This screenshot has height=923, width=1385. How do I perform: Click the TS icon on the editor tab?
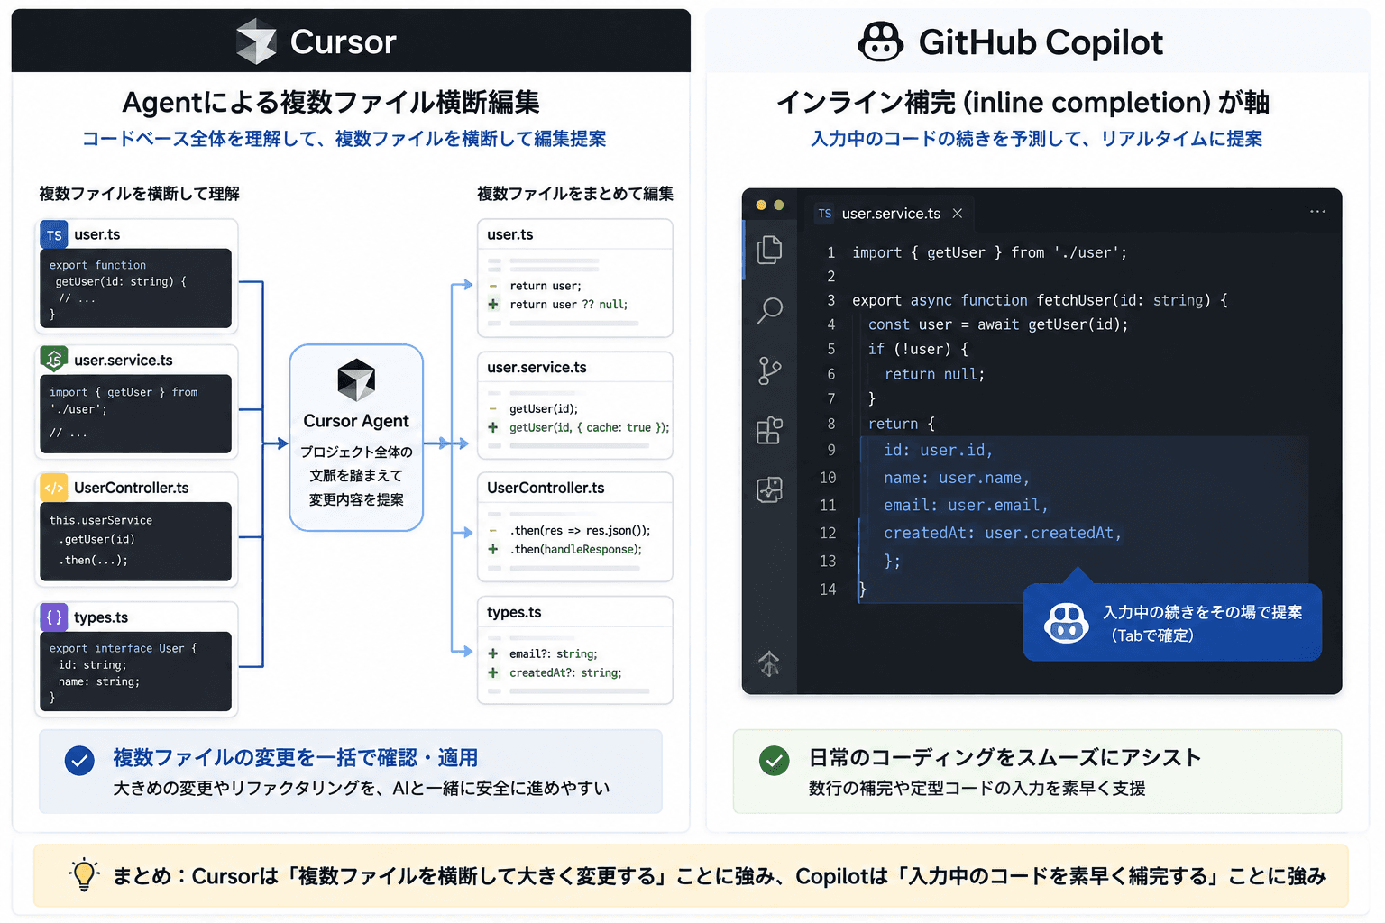click(824, 214)
